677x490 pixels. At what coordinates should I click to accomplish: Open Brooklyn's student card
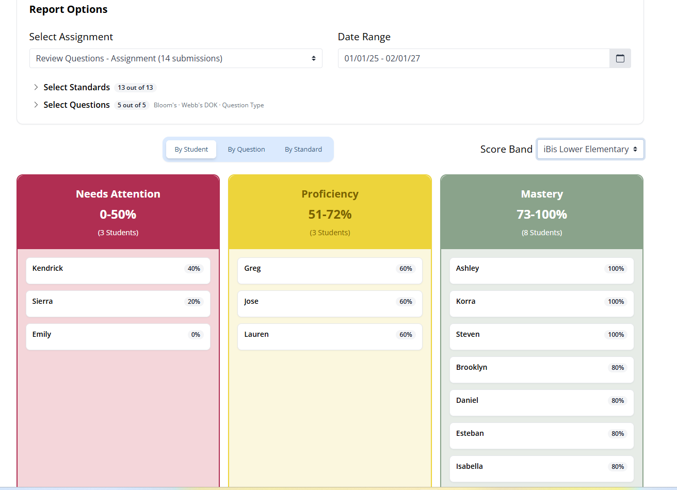pyautogui.click(x=542, y=370)
